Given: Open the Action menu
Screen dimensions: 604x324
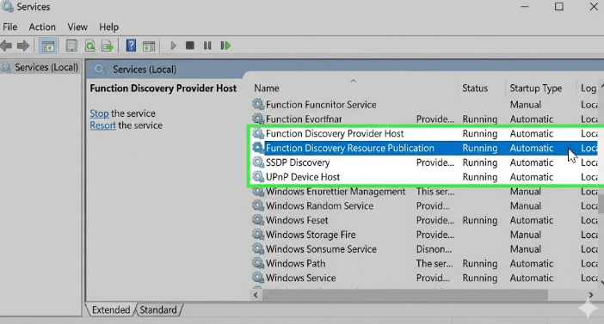Looking at the screenshot, I should pos(42,27).
